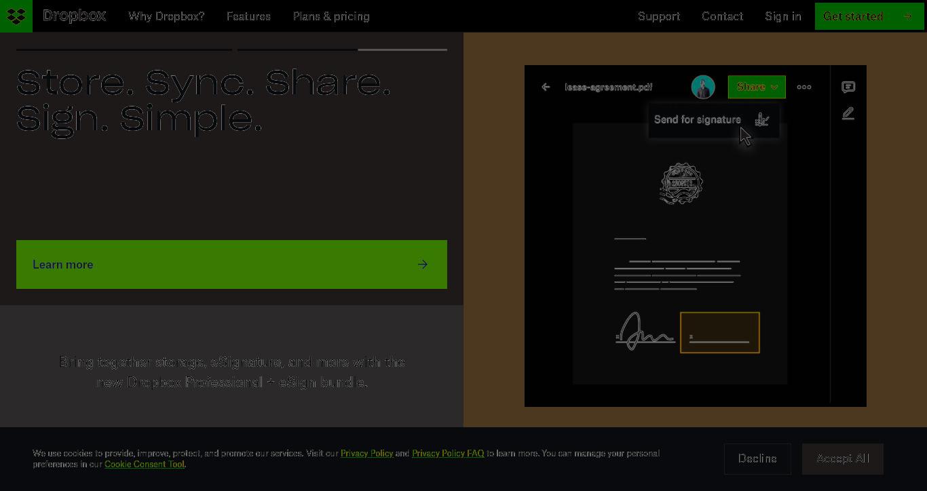Open the Why Dropbox? menu
The image size is (927, 491).
pyautogui.click(x=166, y=16)
